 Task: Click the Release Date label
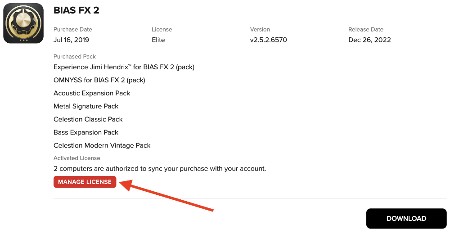pos(365,29)
